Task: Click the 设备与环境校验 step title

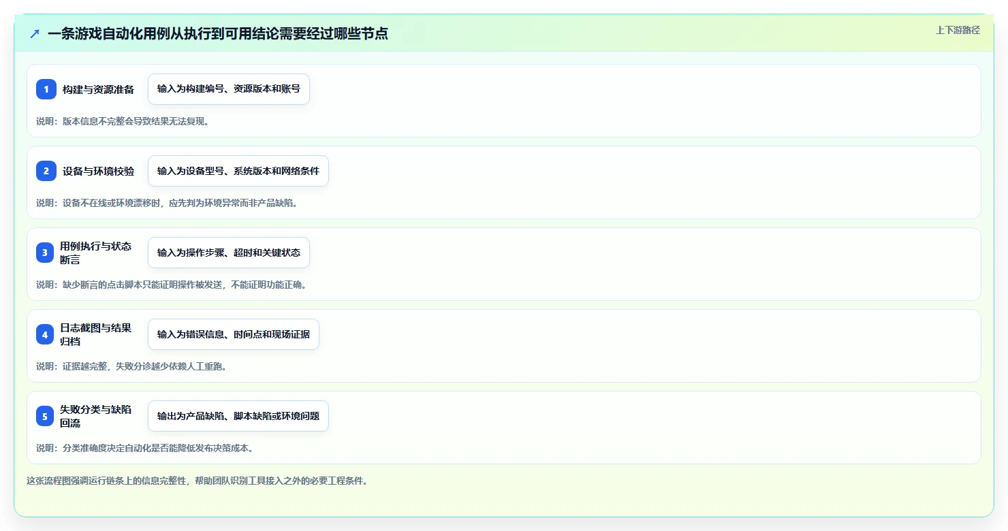Action: point(98,171)
